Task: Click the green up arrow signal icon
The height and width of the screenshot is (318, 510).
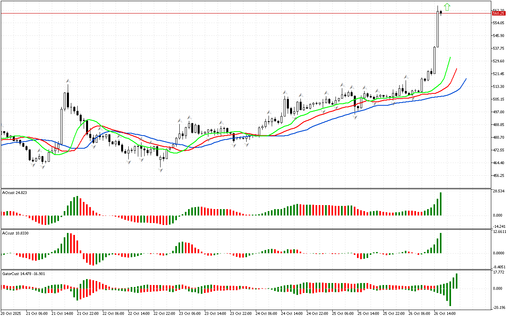Action: [447, 7]
